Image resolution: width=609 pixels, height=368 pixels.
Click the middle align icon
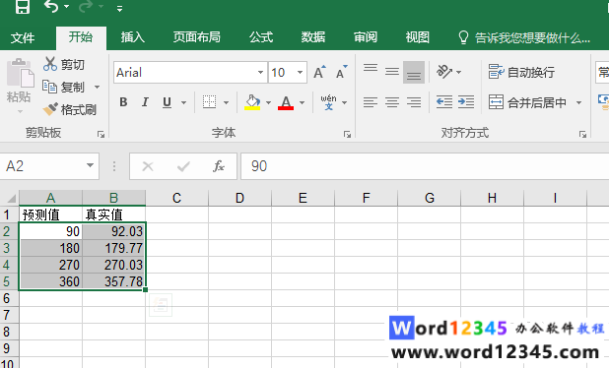[x=392, y=72]
